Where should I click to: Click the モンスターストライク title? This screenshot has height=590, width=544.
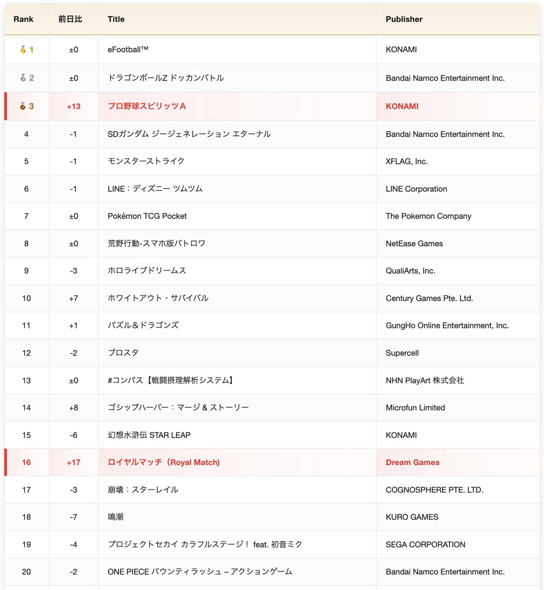(x=146, y=161)
